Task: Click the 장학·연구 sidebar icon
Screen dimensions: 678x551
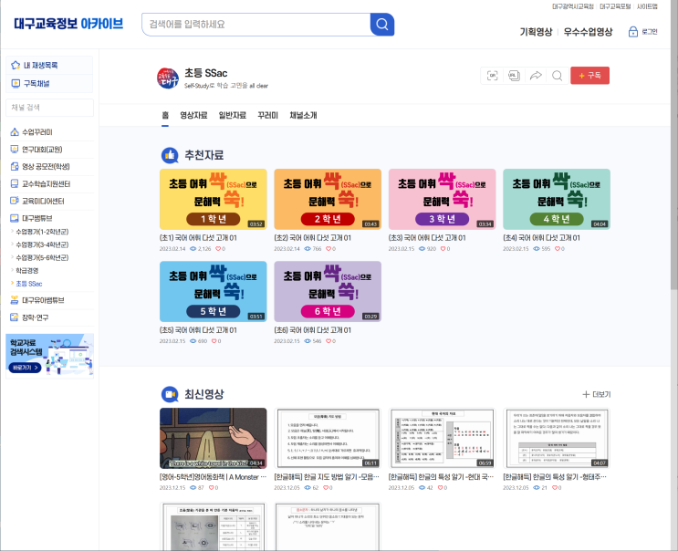Action: point(15,317)
